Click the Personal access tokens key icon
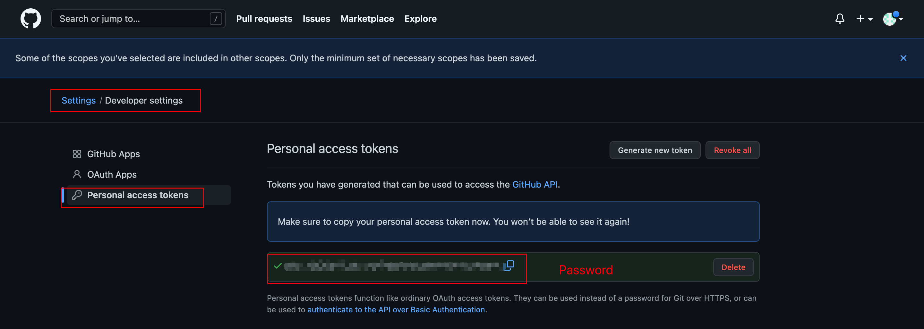 77,195
